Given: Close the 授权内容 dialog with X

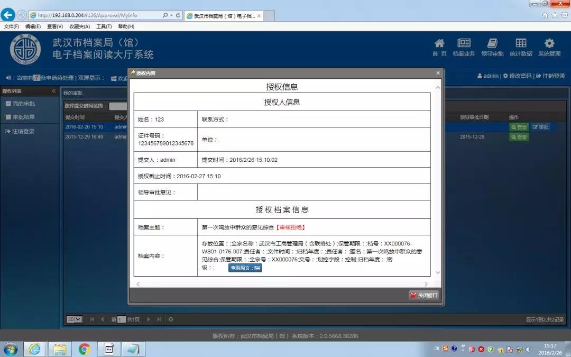Looking at the screenshot, I should (x=438, y=73).
